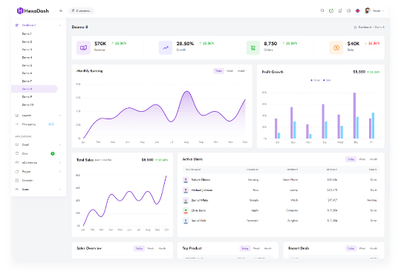
Task: Click the Calendar icon in sidebar
Action: tap(17, 180)
